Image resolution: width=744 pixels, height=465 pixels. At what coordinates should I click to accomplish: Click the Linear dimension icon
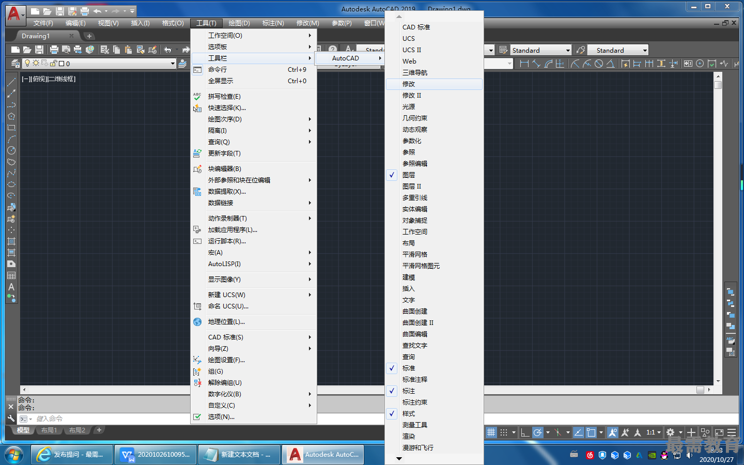point(524,64)
